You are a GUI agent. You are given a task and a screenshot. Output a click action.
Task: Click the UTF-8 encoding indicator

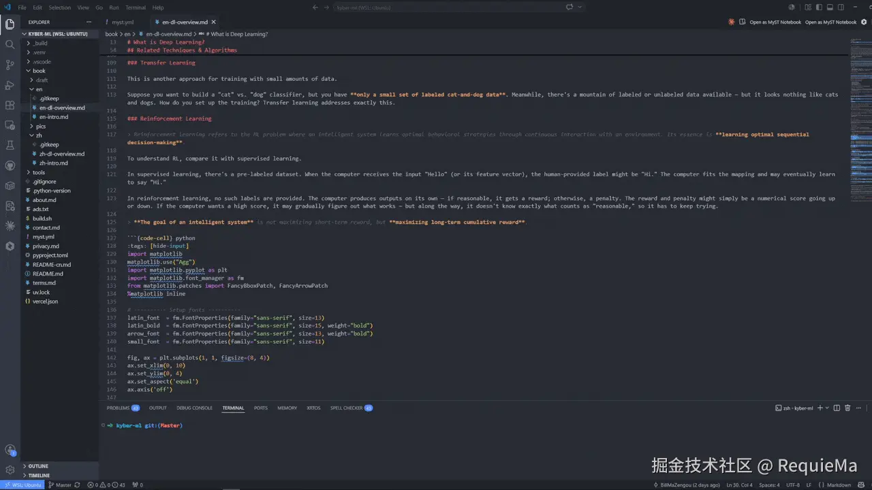pyautogui.click(x=793, y=485)
